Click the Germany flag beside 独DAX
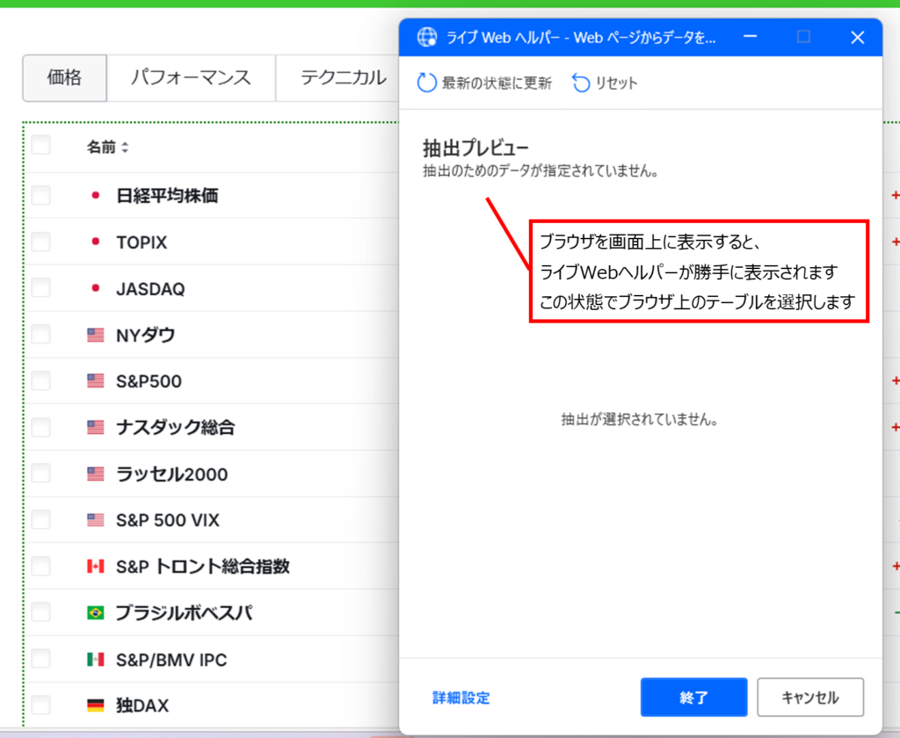This screenshot has height=738, width=900. click(x=95, y=705)
